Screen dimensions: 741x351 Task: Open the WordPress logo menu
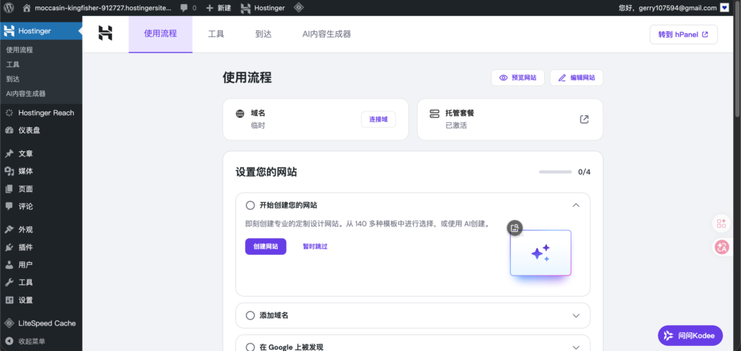tap(9, 7)
